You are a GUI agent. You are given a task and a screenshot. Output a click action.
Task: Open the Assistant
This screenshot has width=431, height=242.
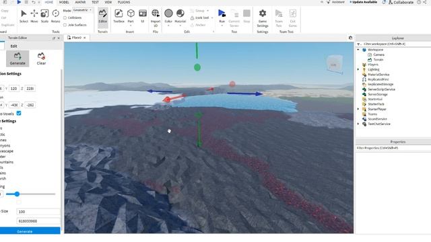pyautogui.click(x=335, y=2)
